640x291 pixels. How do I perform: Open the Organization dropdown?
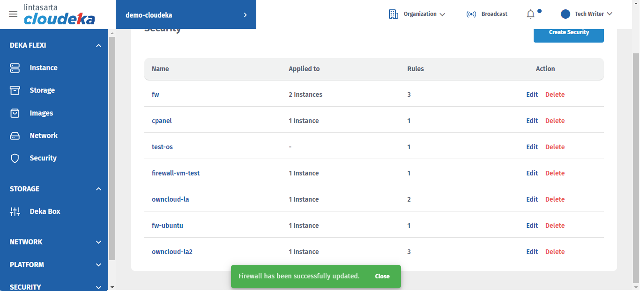point(417,14)
